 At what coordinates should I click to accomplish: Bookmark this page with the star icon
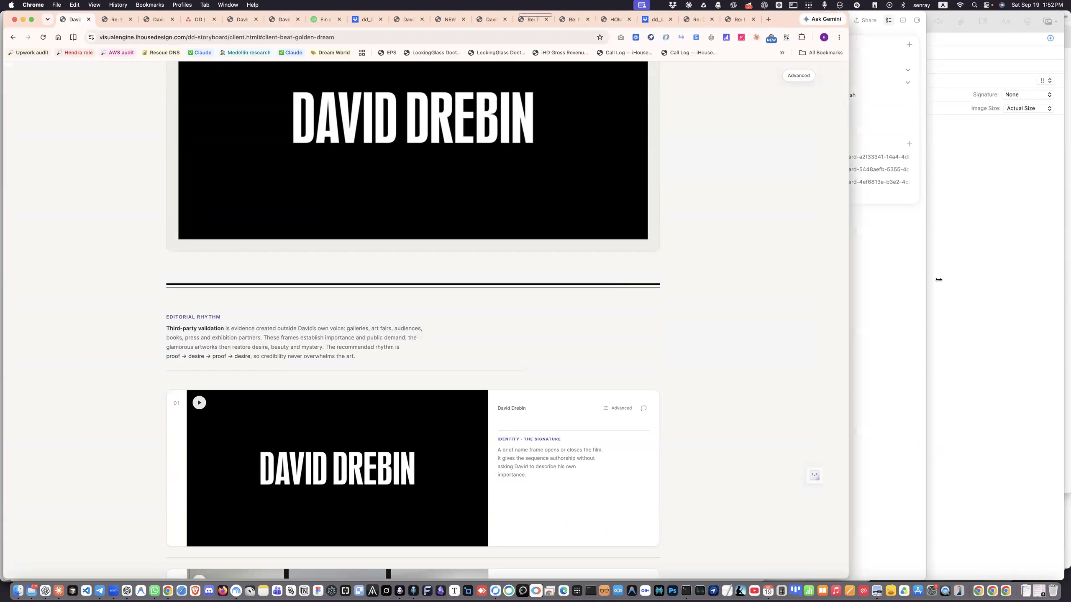600,37
